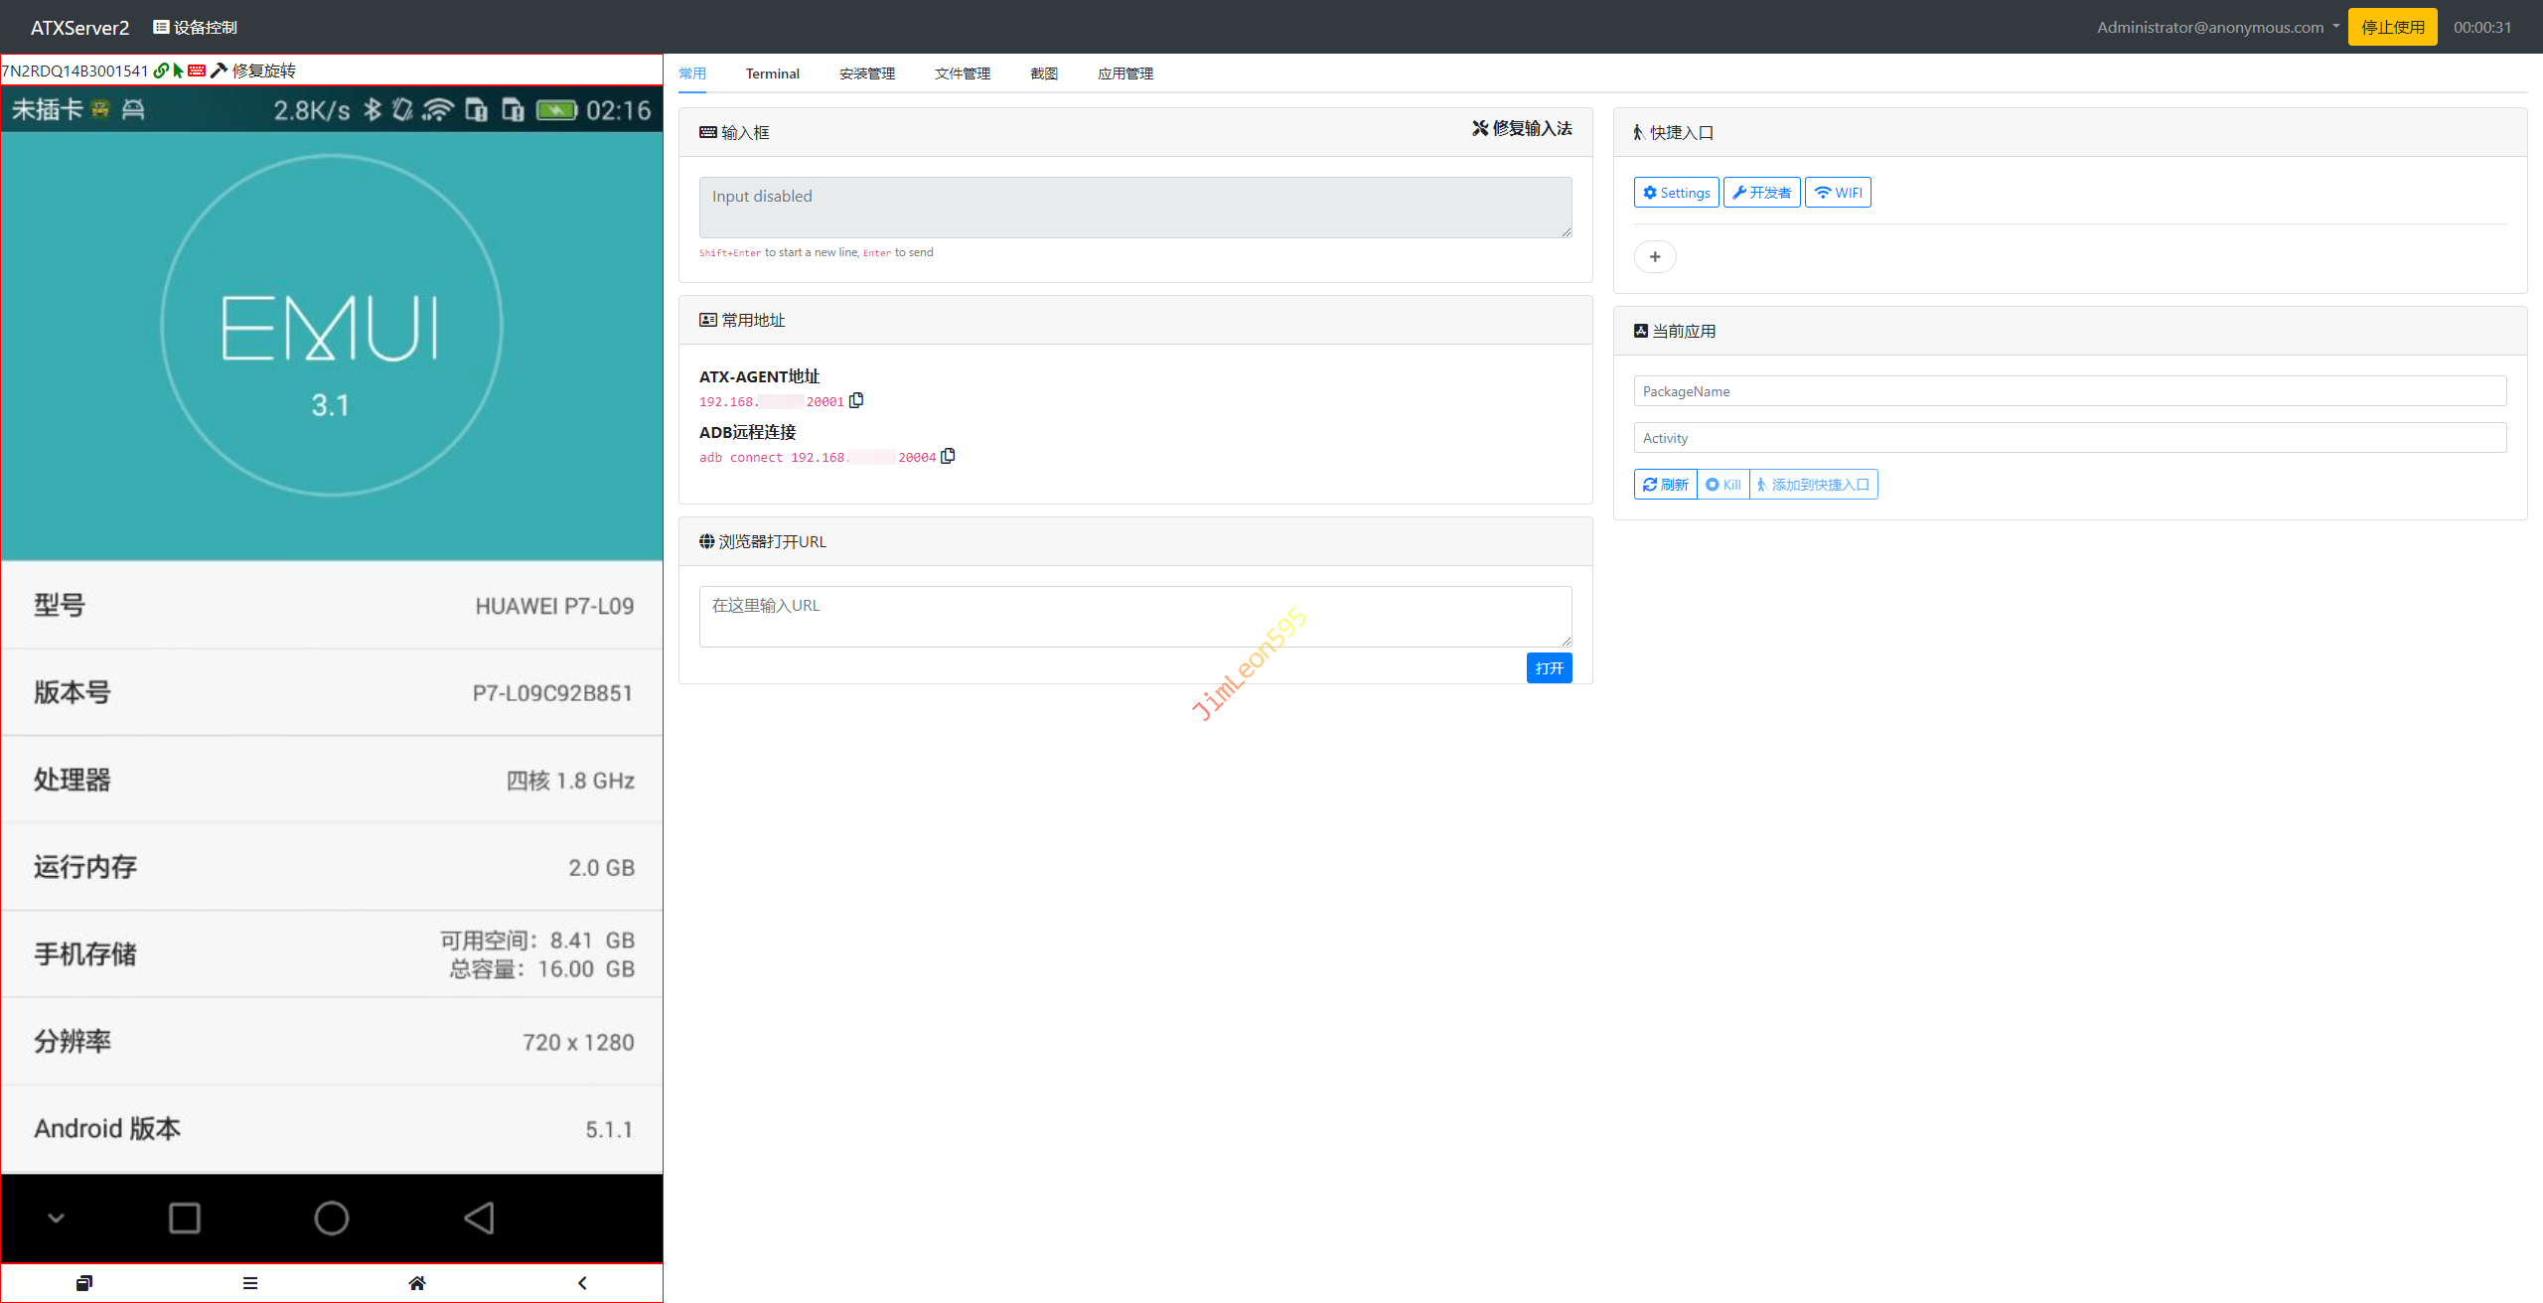2543x1303 pixels.
Task: Add a new shortcut with plus button
Action: [x=1655, y=257]
